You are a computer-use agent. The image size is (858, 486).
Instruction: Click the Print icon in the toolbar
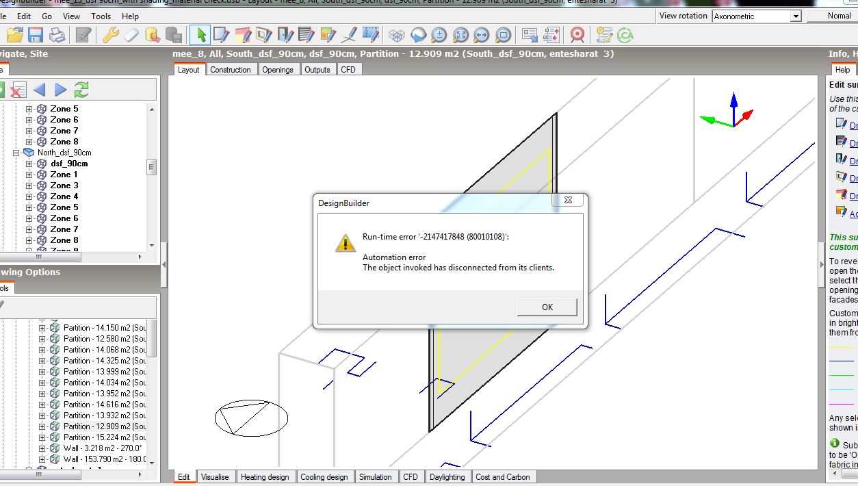(x=57, y=35)
